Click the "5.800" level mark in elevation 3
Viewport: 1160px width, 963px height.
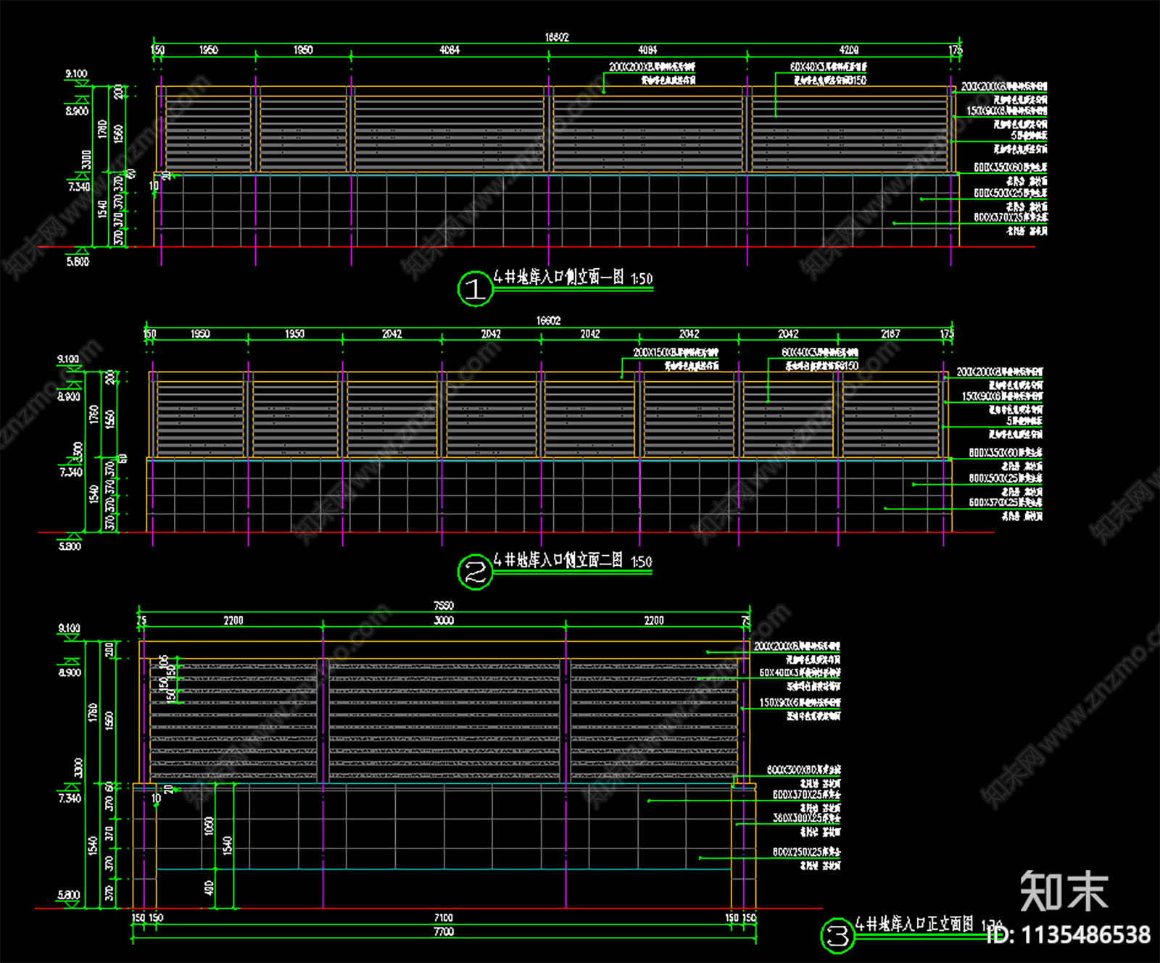pyautogui.click(x=69, y=896)
